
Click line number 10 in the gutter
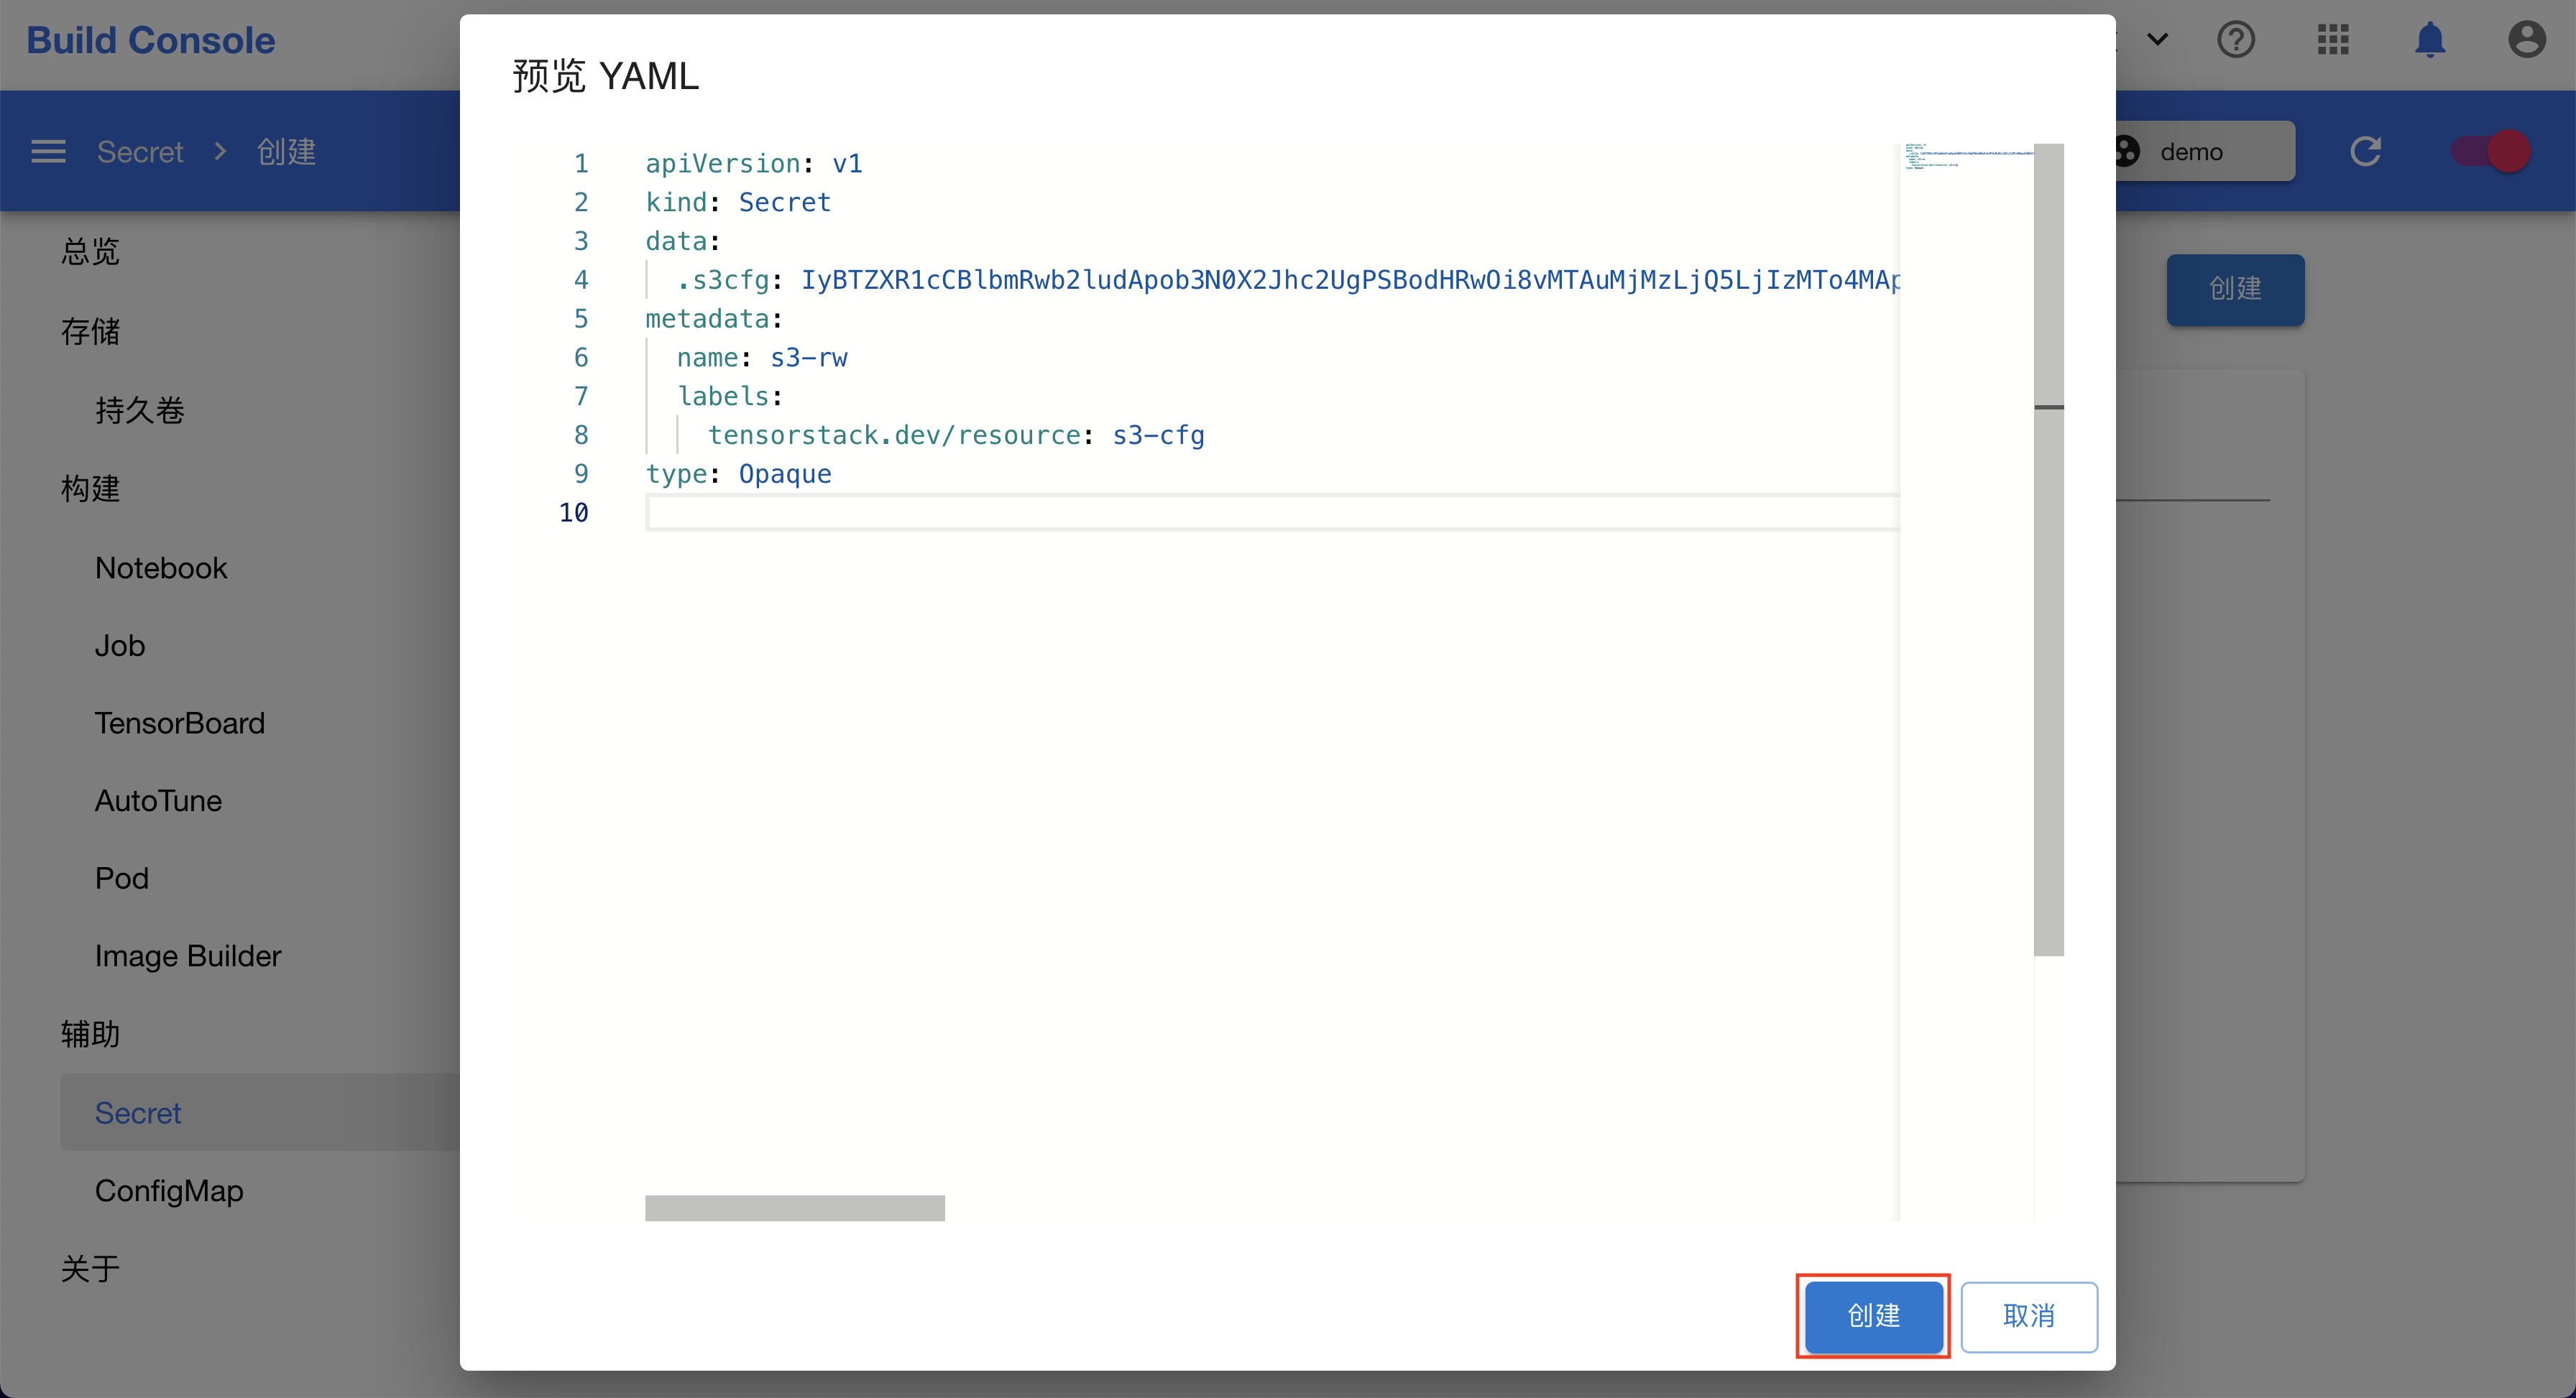pyautogui.click(x=574, y=513)
